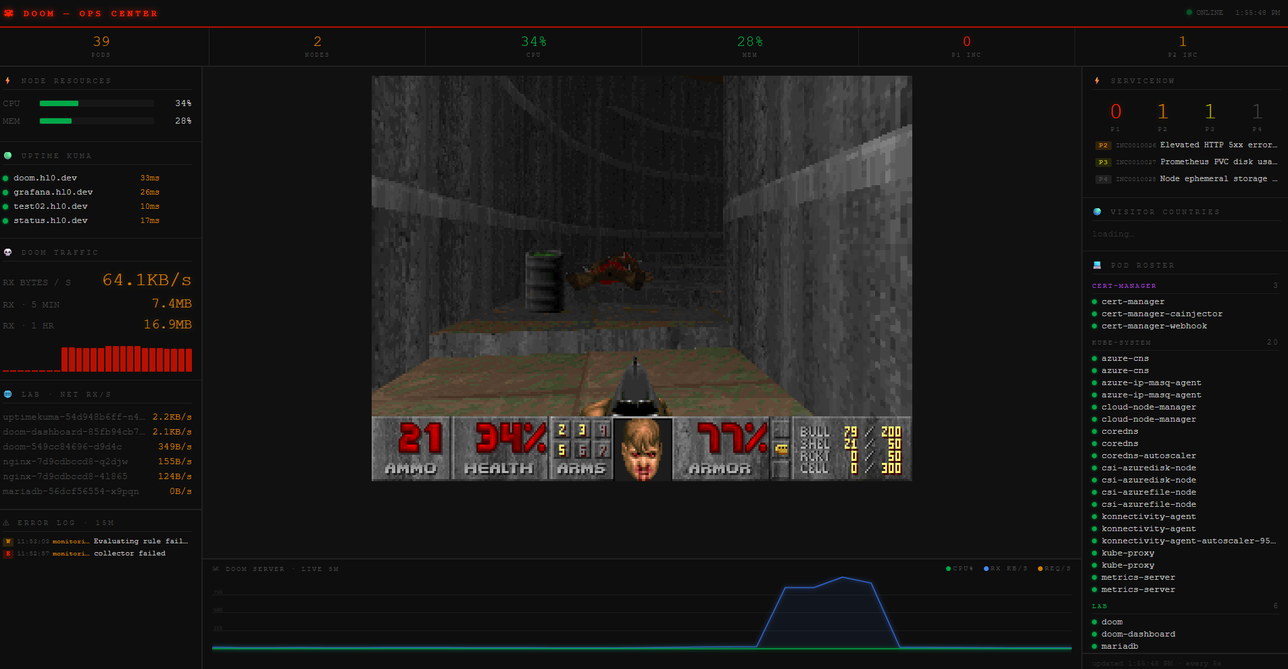Collapse the KUBE-SYSTEM pod group header
This screenshot has width=1288, height=669.
click(x=1185, y=343)
